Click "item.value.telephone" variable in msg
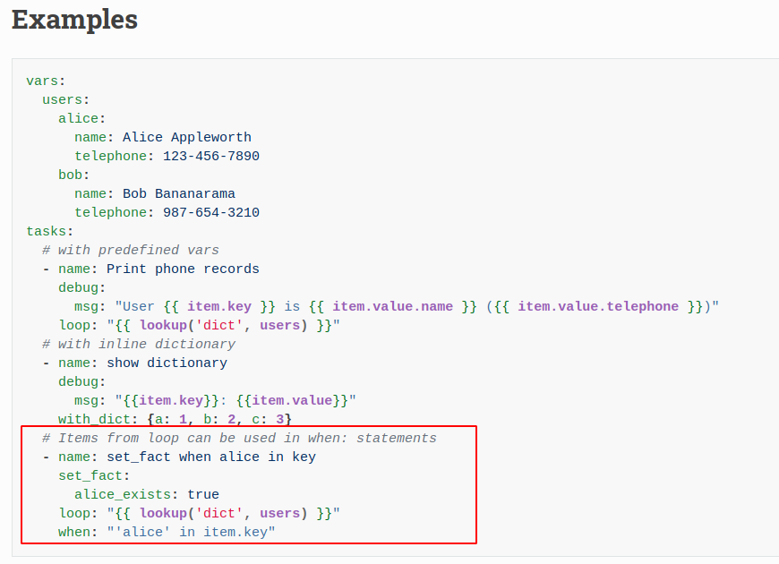Screen dimensions: 779x564 click(x=598, y=306)
